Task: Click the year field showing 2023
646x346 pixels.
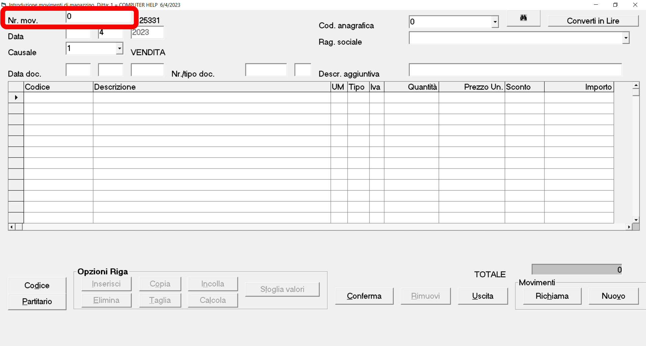Action: pos(147,32)
